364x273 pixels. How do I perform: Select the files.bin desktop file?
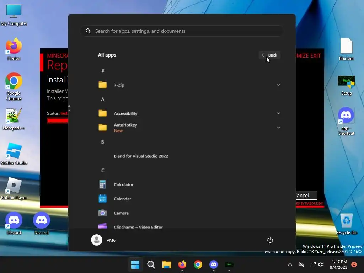point(346,49)
